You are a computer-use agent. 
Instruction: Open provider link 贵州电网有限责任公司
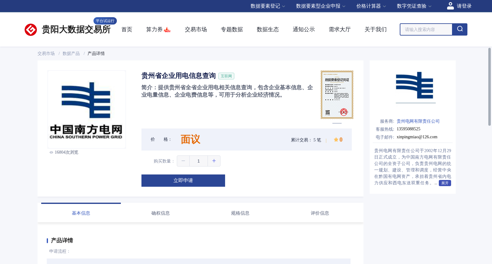pyautogui.click(x=418, y=121)
